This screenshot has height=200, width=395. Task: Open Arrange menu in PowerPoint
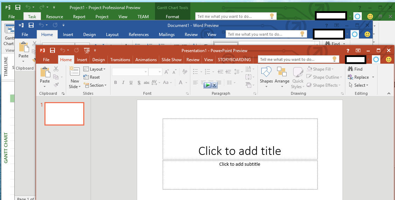(x=282, y=77)
